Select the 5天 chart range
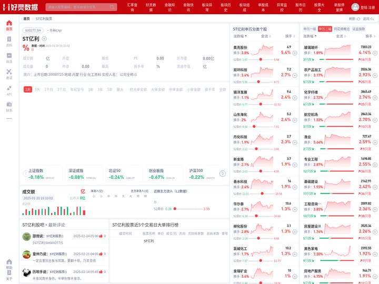The image size is (379, 284). [x=37, y=89]
